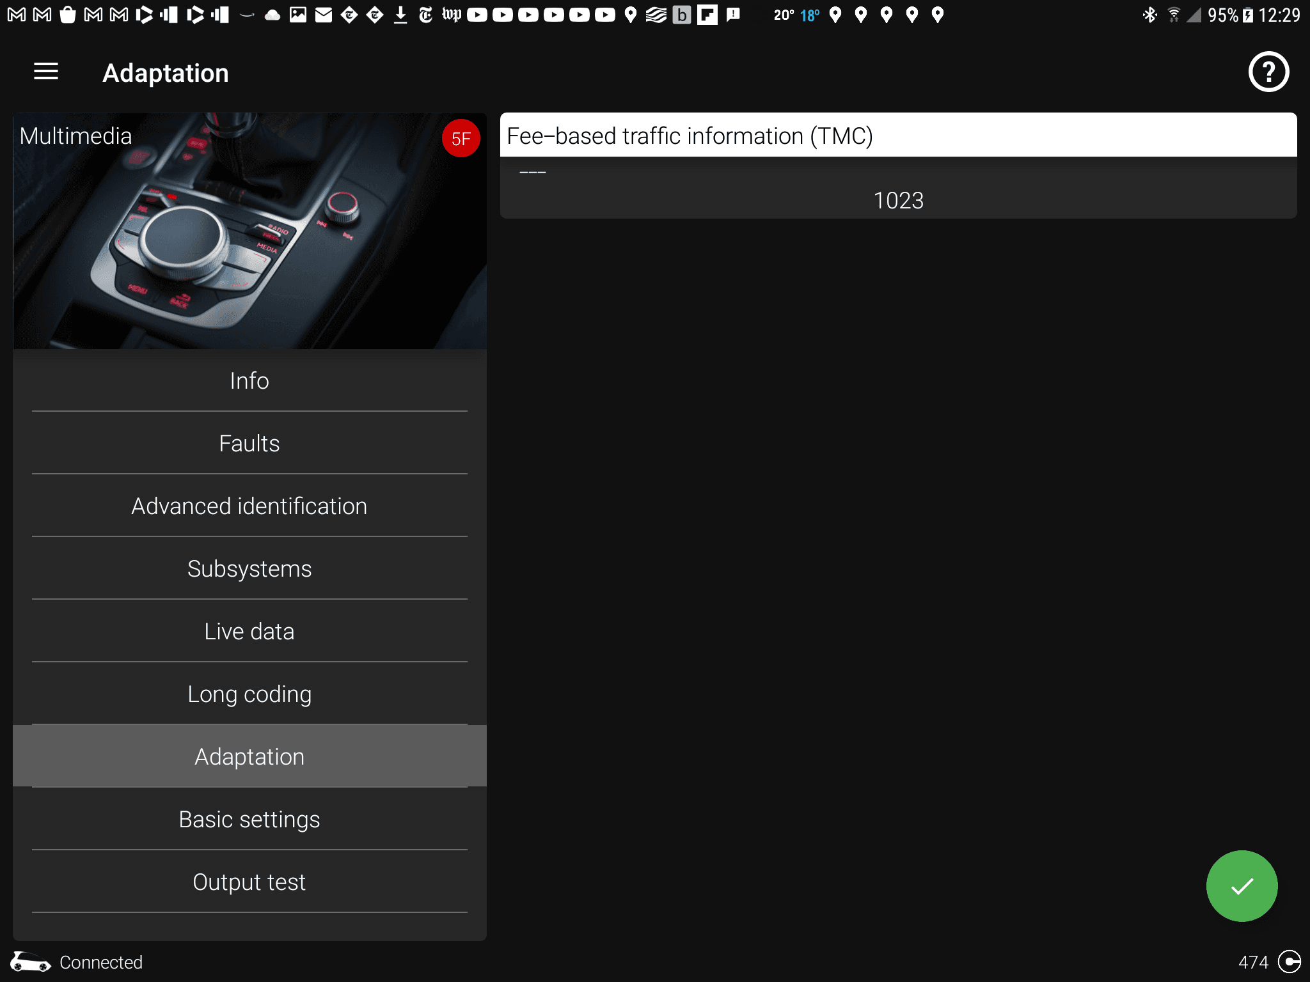Go to Subsystems
Image resolution: width=1310 pixels, height=982 pixels.
249,569
